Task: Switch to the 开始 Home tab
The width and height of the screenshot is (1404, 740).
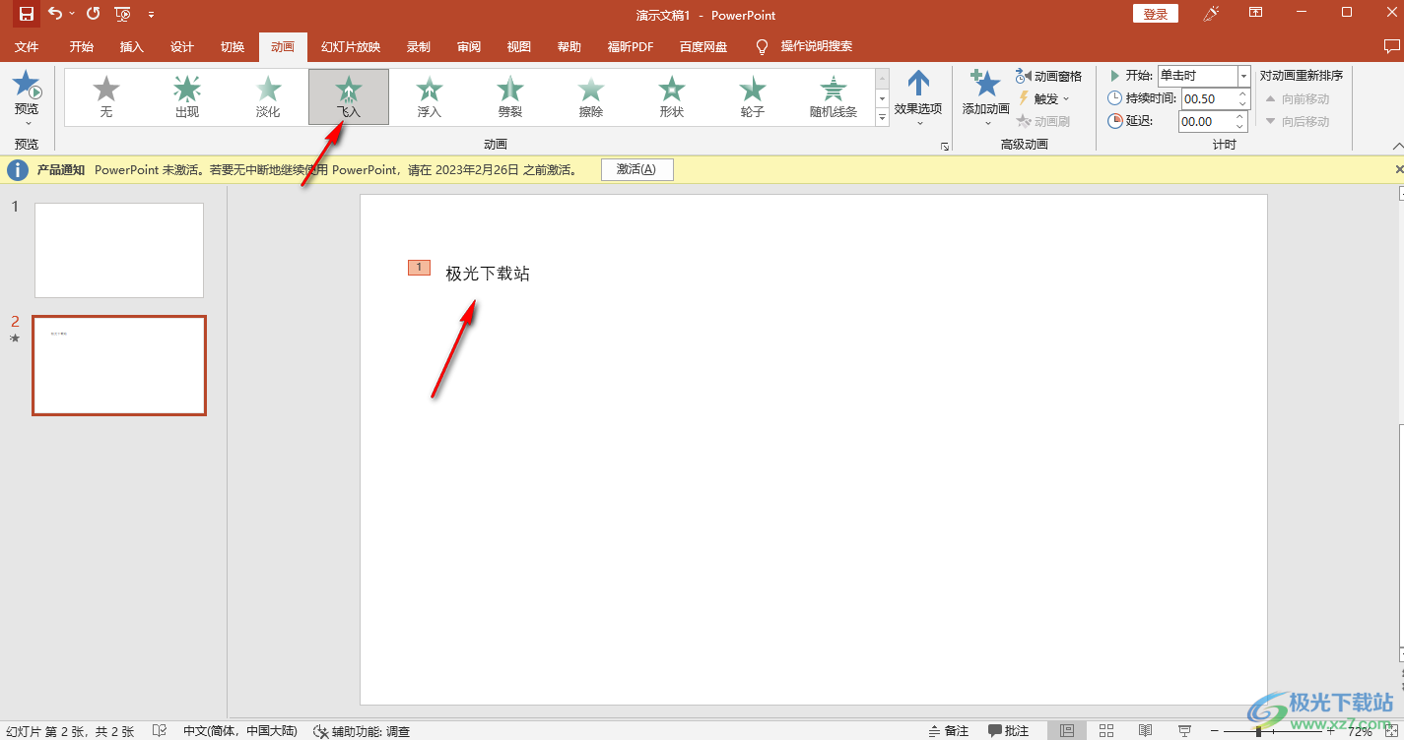Action: point(81,46)
